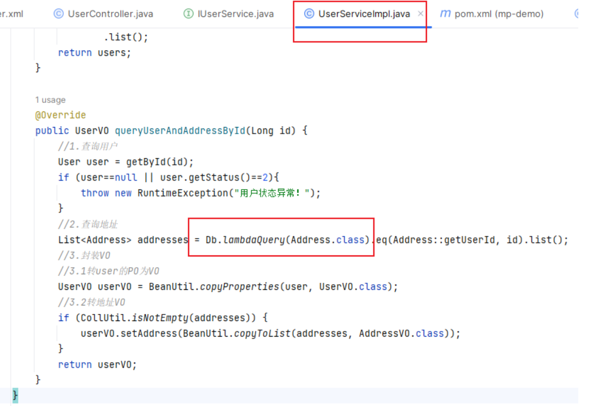Viewport: 600px width, 406px height.
Task: Click the interface icon on IUserService.java tab
Action: click(x=188, y=14)
